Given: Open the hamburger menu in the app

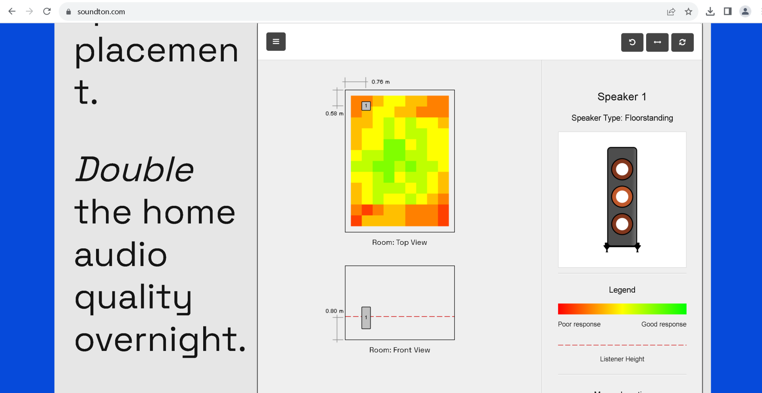Looking at the screenshot, I should click(276, 42).
